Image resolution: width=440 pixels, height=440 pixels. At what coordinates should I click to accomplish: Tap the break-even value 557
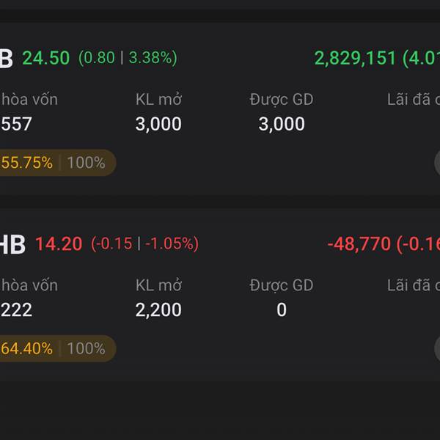pos(16,124)
